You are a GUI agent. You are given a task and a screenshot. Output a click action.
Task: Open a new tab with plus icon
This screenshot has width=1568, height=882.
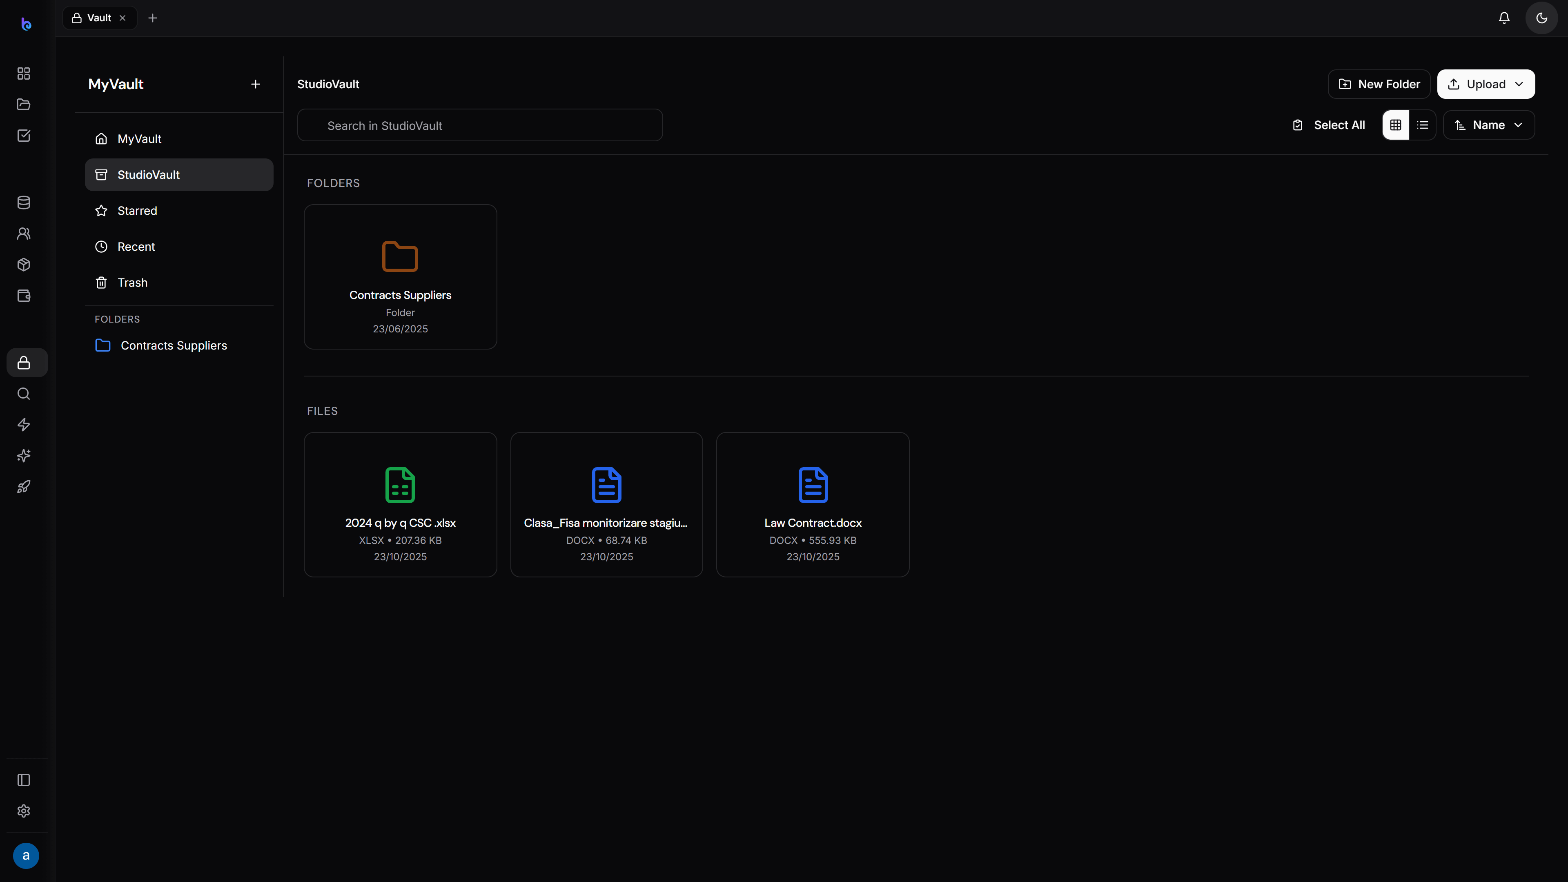pyautogui.click(x=153, y=18)
